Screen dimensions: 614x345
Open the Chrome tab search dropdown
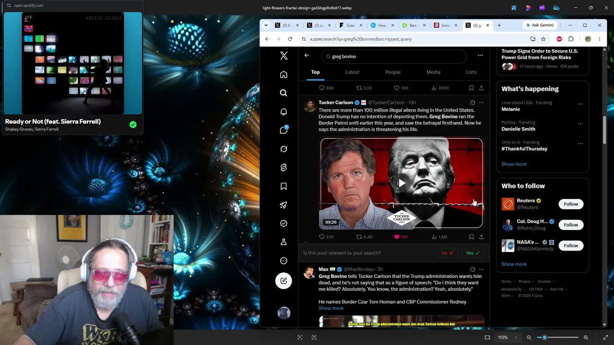[x=266, y=25]
